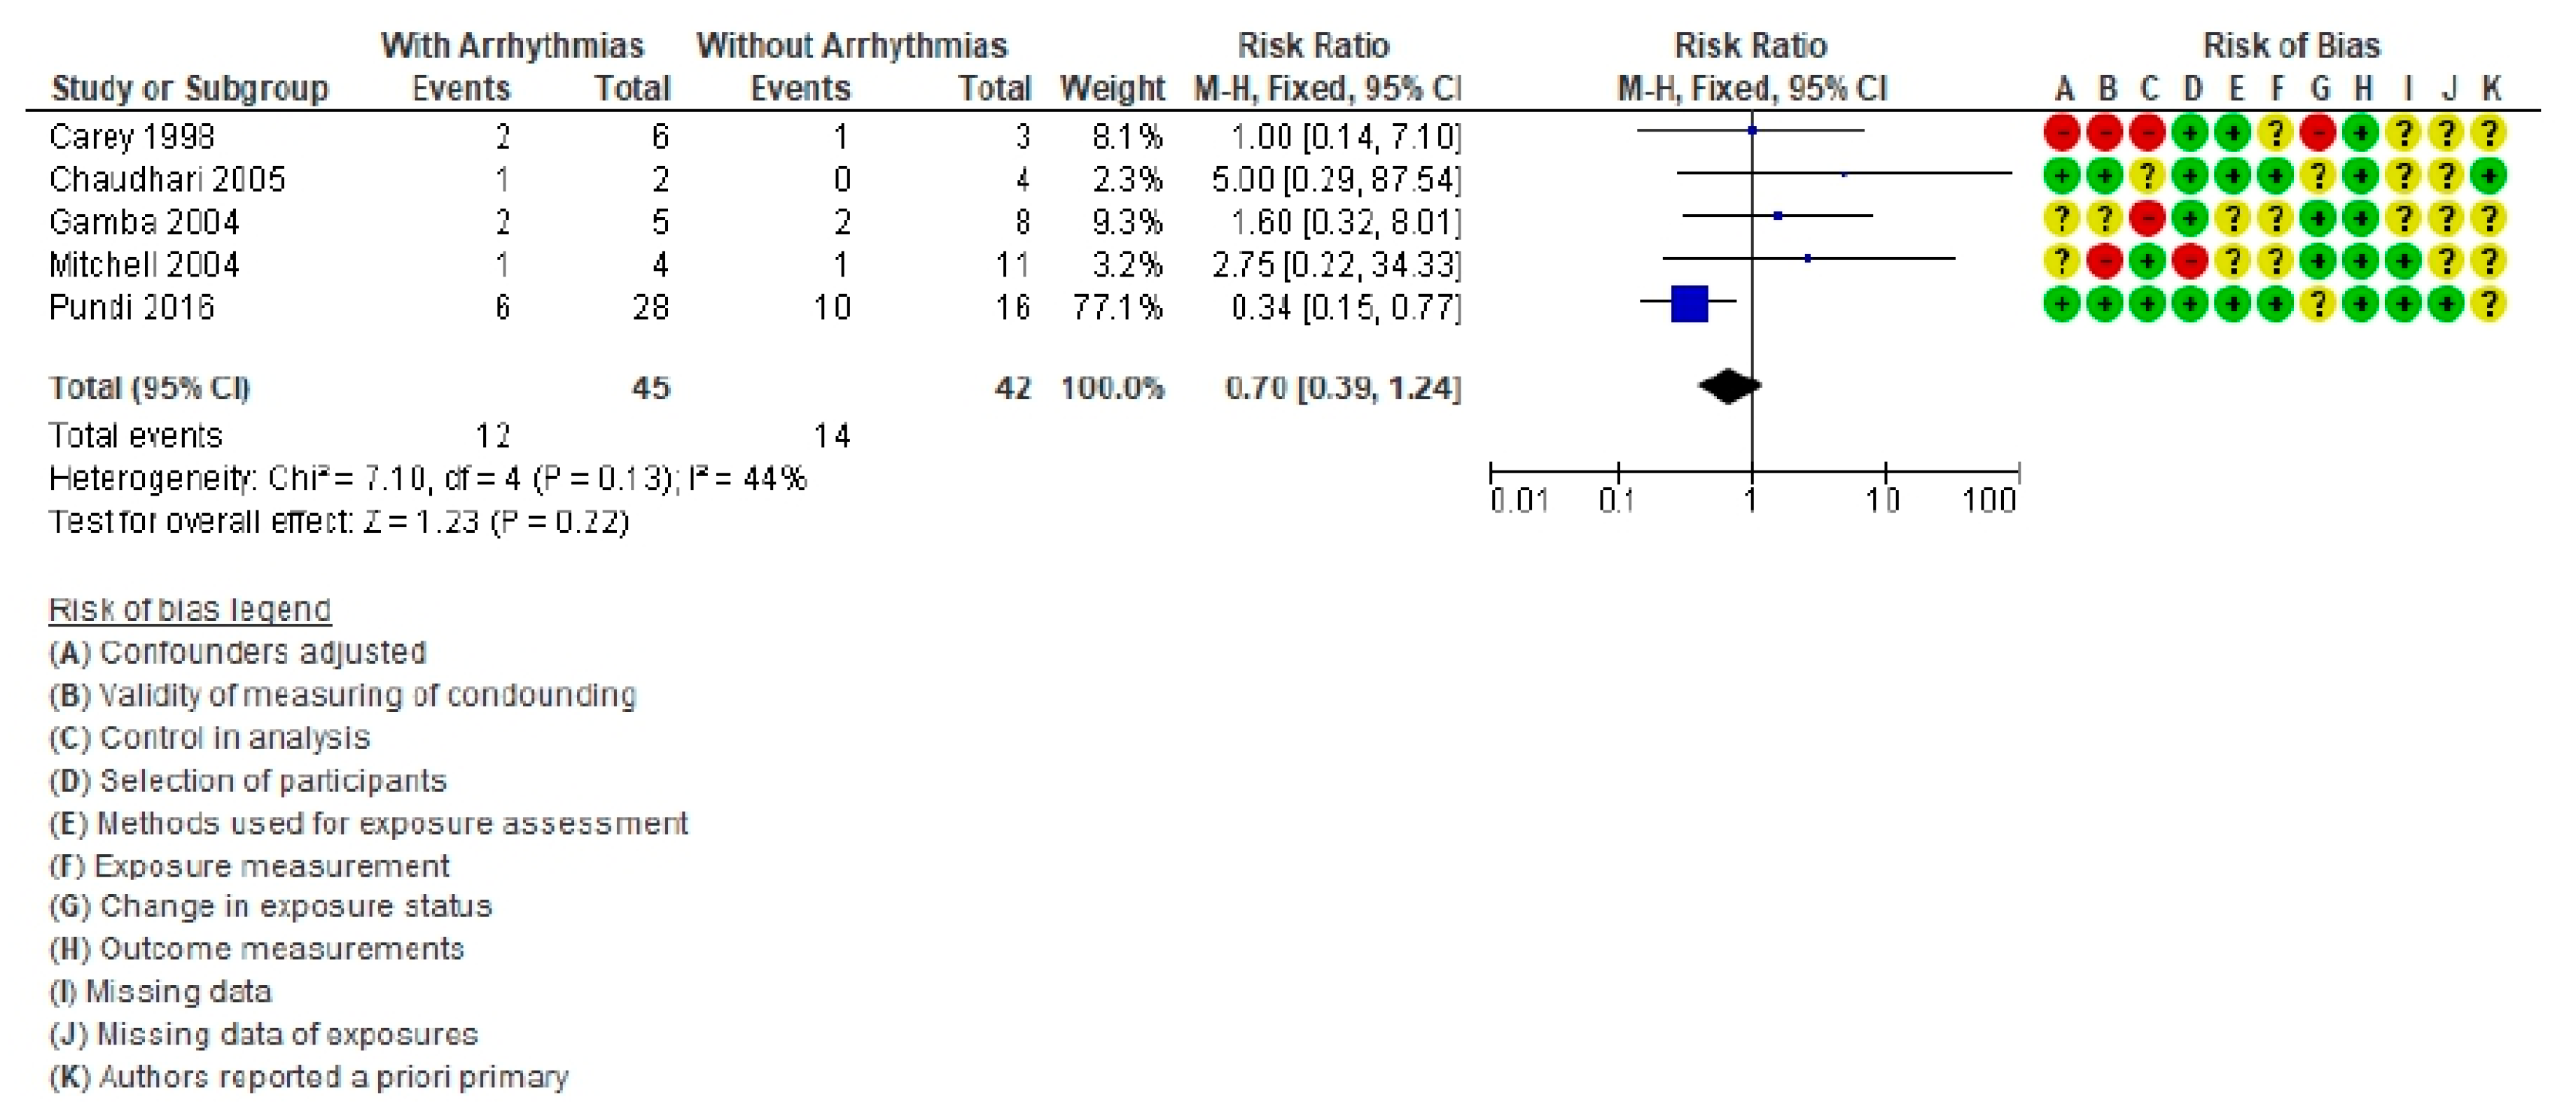This screenshot has width=2576, height=1116.
Task: Select the Pundi 2016 study name
Action: pyautogui.click(x=132, y=307)
